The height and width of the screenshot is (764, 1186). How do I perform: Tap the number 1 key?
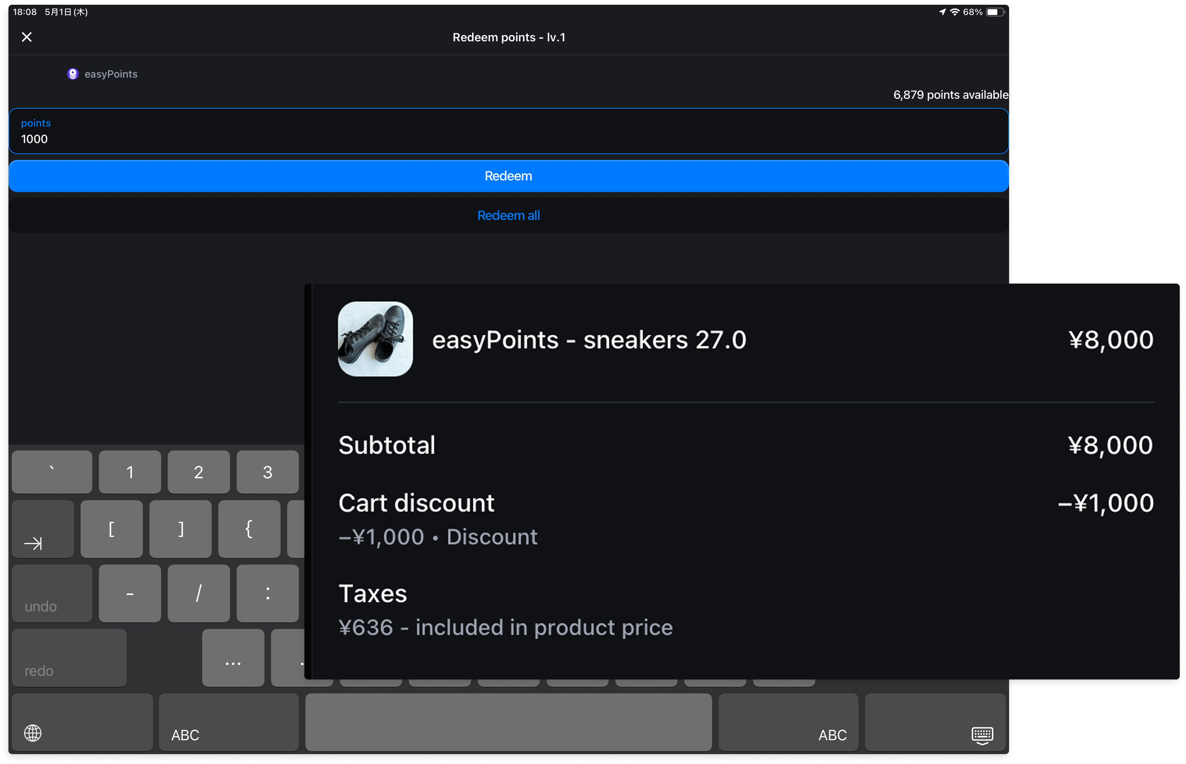130,472
